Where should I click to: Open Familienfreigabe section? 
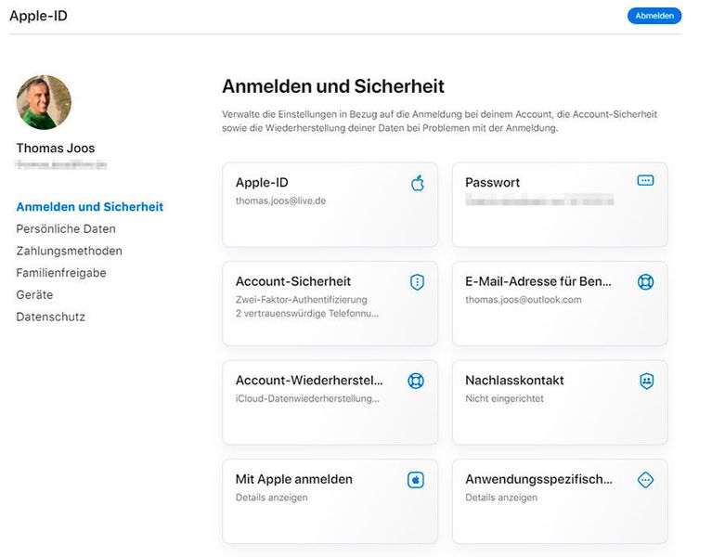(x=61, y=273)
